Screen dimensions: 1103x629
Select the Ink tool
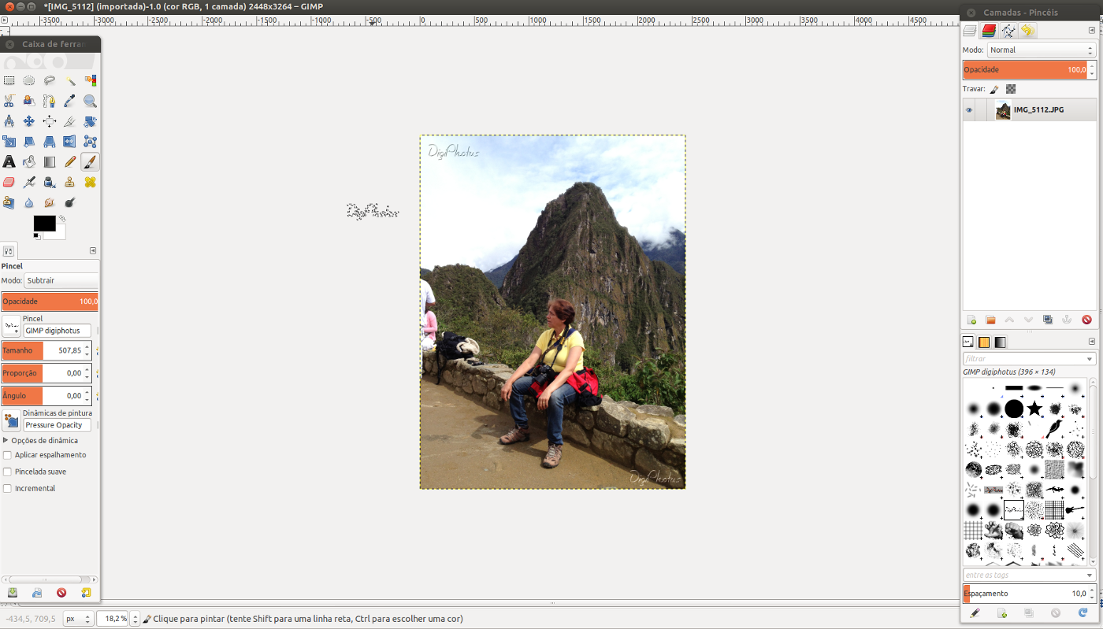pos(50,183)
